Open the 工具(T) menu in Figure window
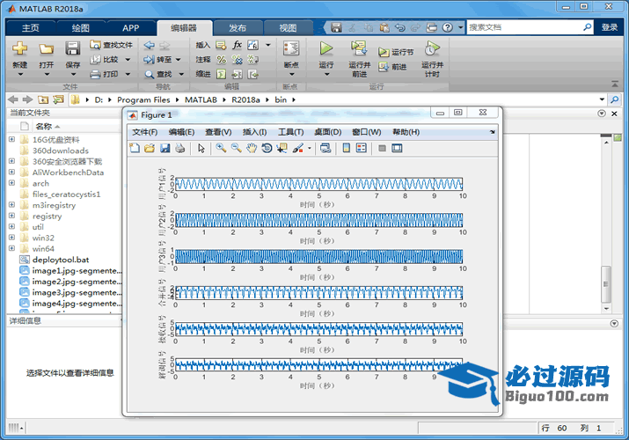 [x=290, y=132]
